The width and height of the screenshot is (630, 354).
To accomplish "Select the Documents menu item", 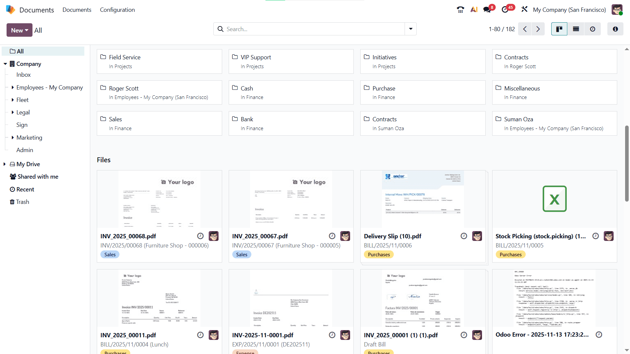I will pyautogui.click(x=77, y=10).
